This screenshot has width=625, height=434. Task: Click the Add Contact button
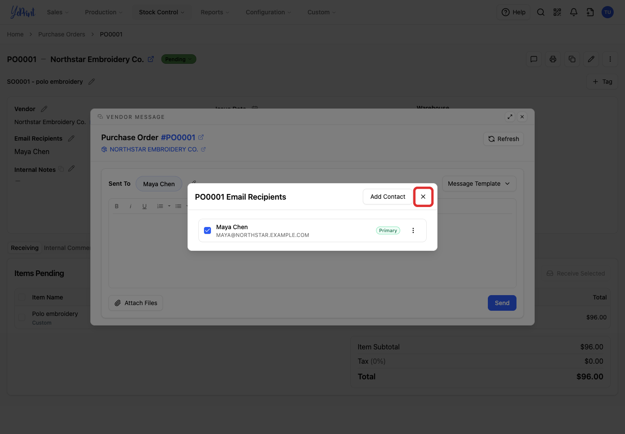pyautogui.click(x=388, y=197)
